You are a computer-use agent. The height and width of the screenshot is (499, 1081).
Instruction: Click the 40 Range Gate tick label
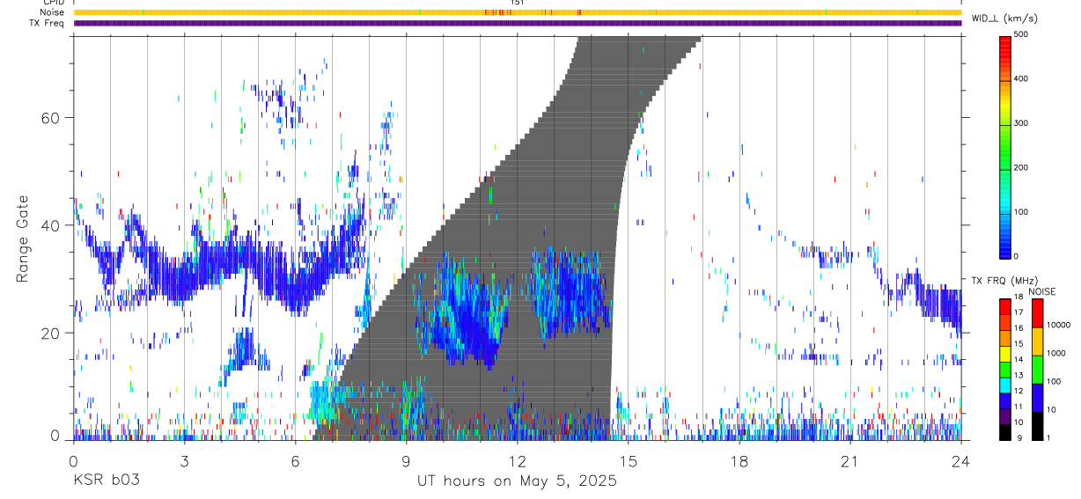coord(52,225)
